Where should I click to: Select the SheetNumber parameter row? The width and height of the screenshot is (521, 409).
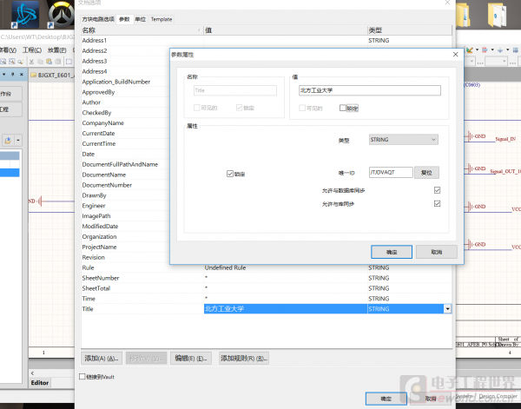(x=267, y=278)
